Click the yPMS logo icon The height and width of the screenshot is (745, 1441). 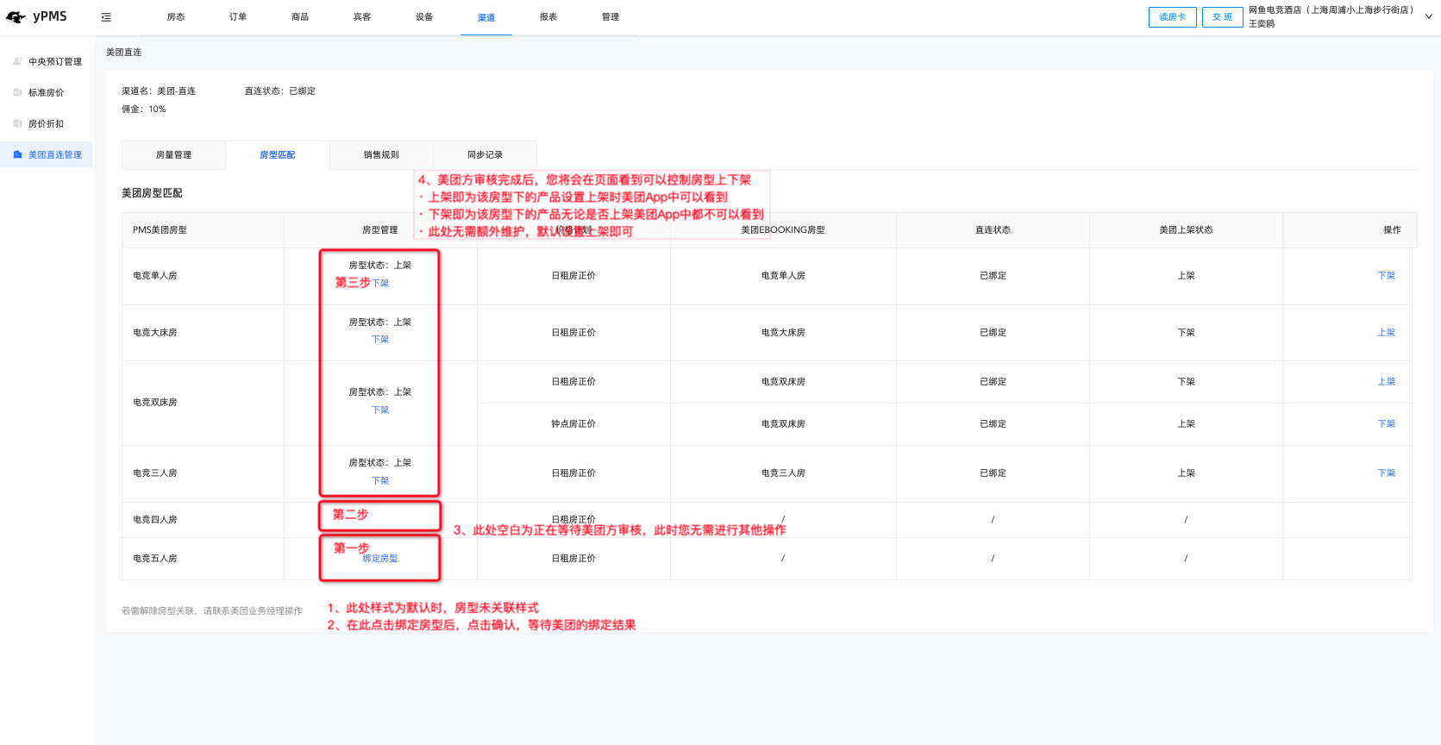point(16,16)
